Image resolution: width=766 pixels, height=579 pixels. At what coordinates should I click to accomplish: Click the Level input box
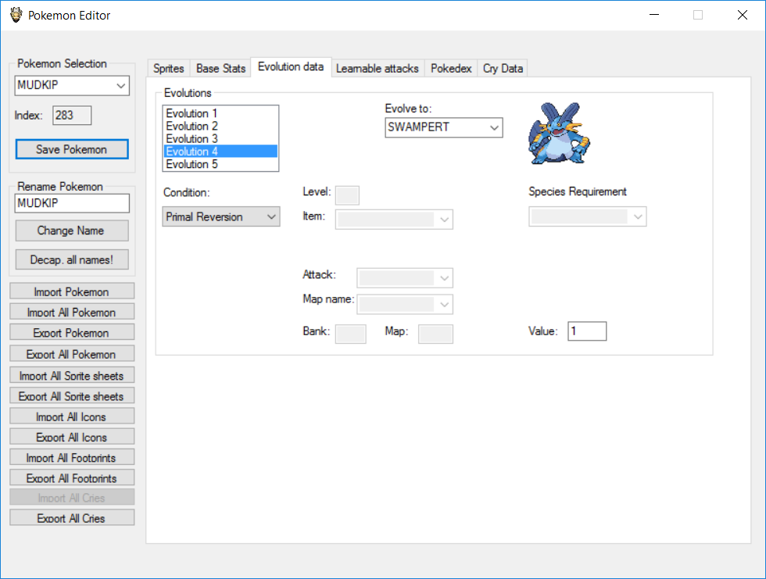[x=347, y=195]
